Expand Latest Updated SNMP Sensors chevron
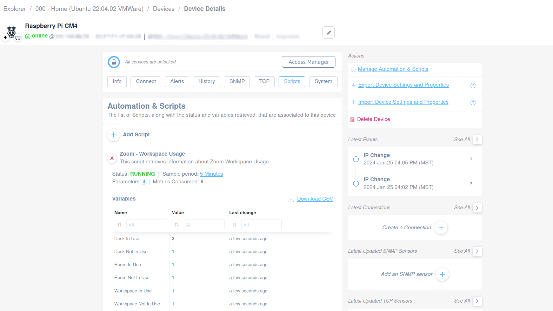This screenshot has height=311, width=553. pos(477,251)
